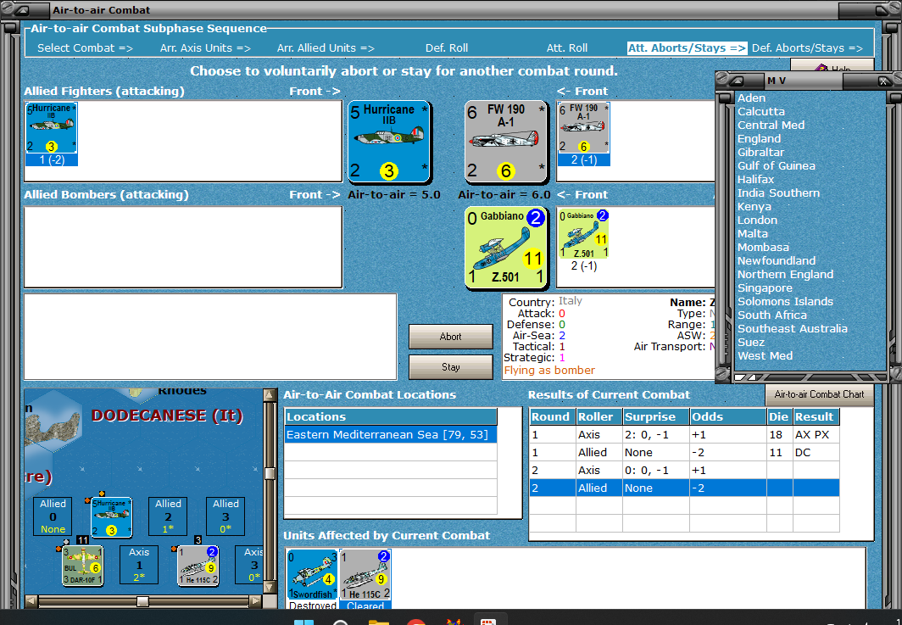The image size is (902, 625).
Task: Click highlighted Att. Aborts/Stays subphase step
Action: click(687, 48)
